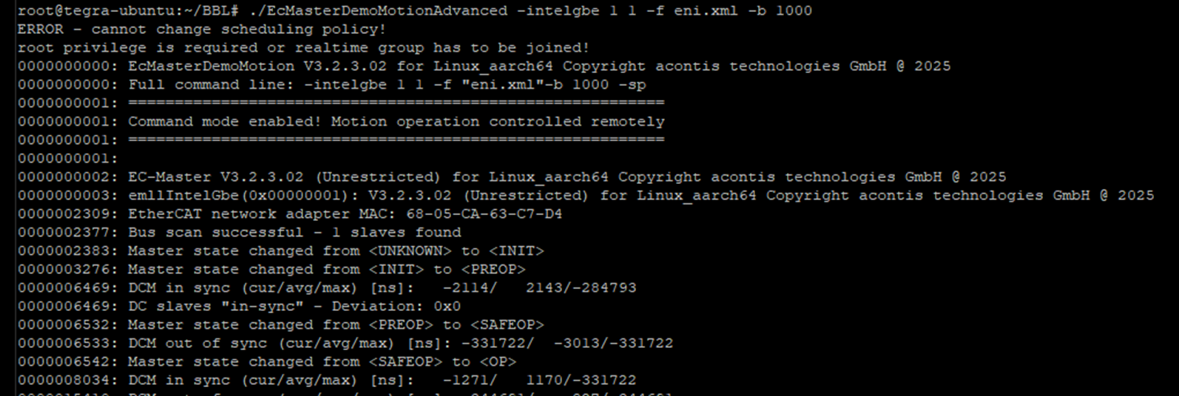The image size is (1179, 396).
Task: Click the 'ERROR - cannot change scheduling policy!' line
Action: (202, 29)
